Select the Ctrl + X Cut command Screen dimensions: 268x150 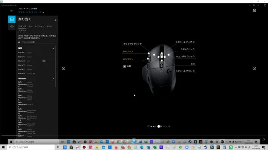tap(36, 61)
